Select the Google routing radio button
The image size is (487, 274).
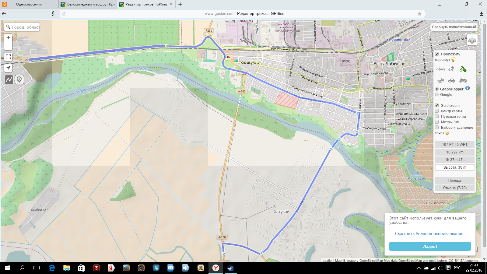pyautogui.click(x=437, y=94)
